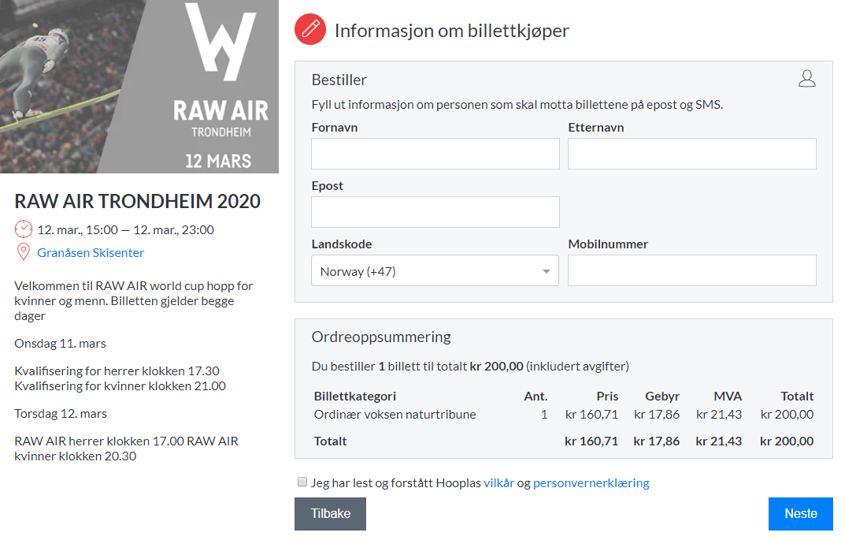This screenshot has height=540, width=845.
Task: Click the RAW AIR TRONDHEIM 2020 heading
Action: pos(137,201)
